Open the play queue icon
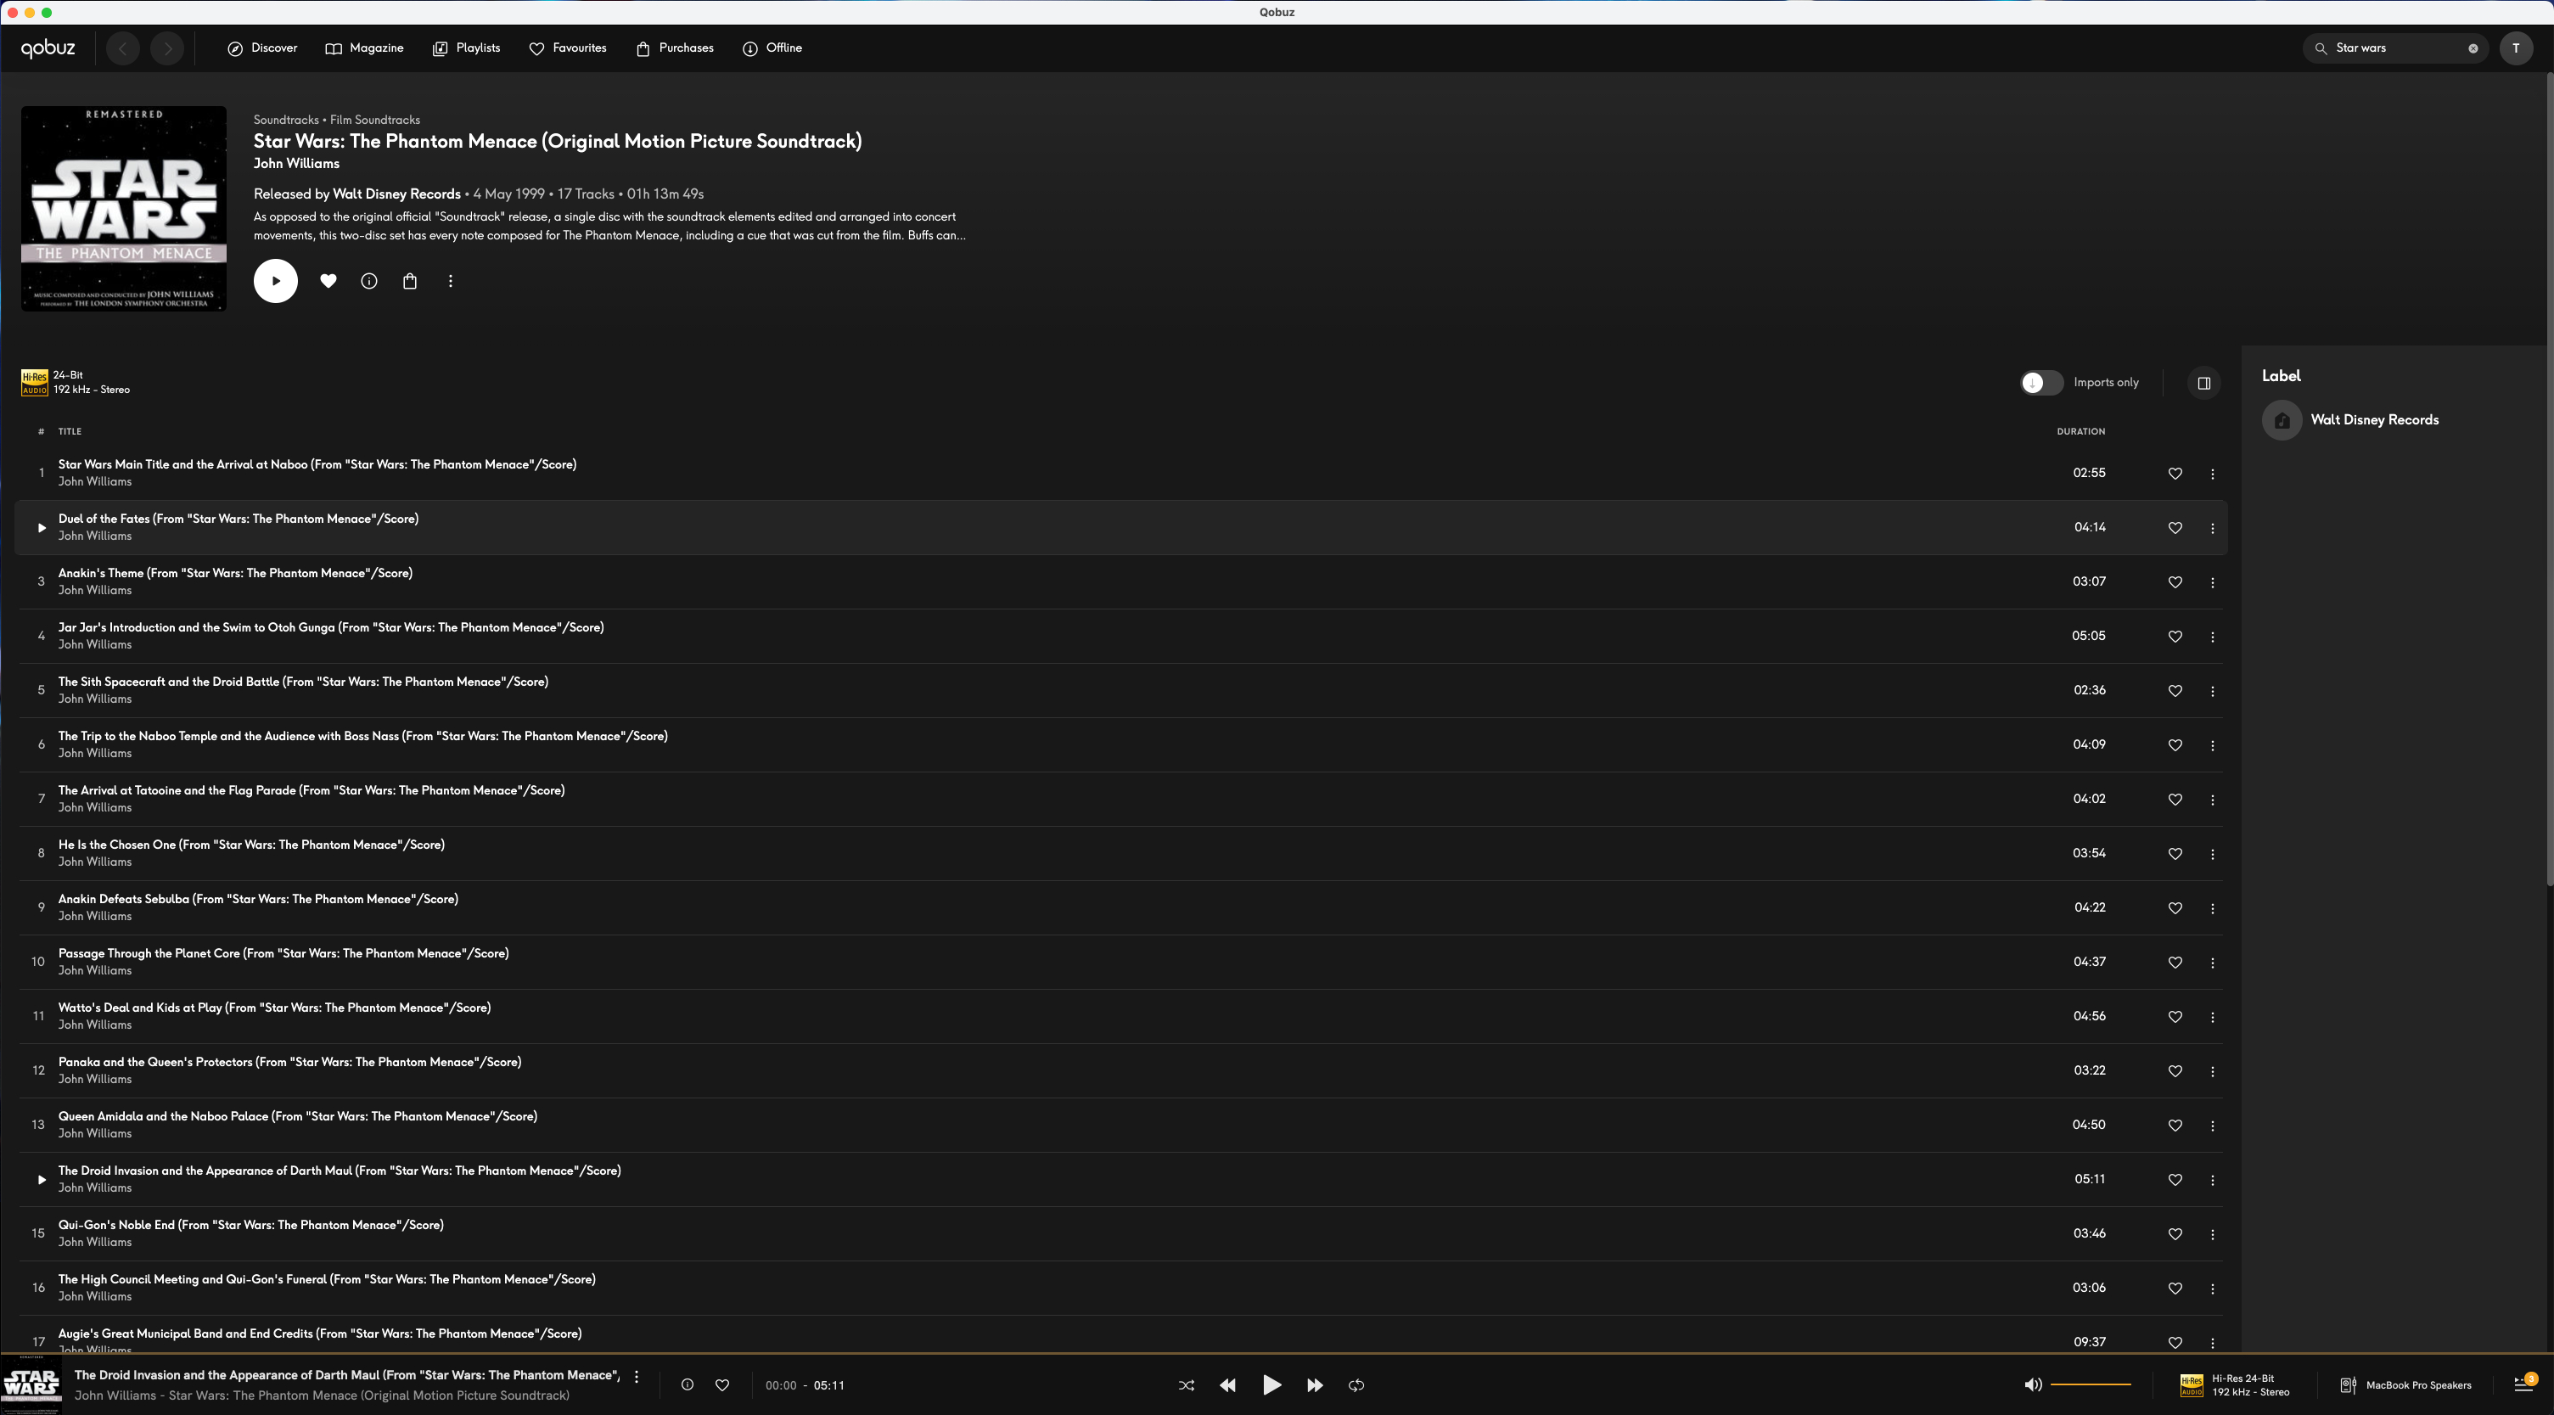Image resolution: width=2554 pixels, height=1415 pixels. pos(2523,1385)
